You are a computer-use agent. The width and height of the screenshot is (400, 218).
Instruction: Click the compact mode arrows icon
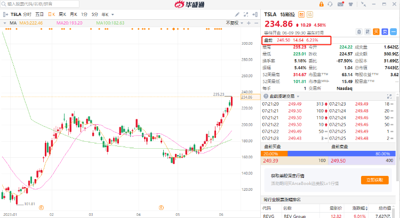(x=363, y=4)
